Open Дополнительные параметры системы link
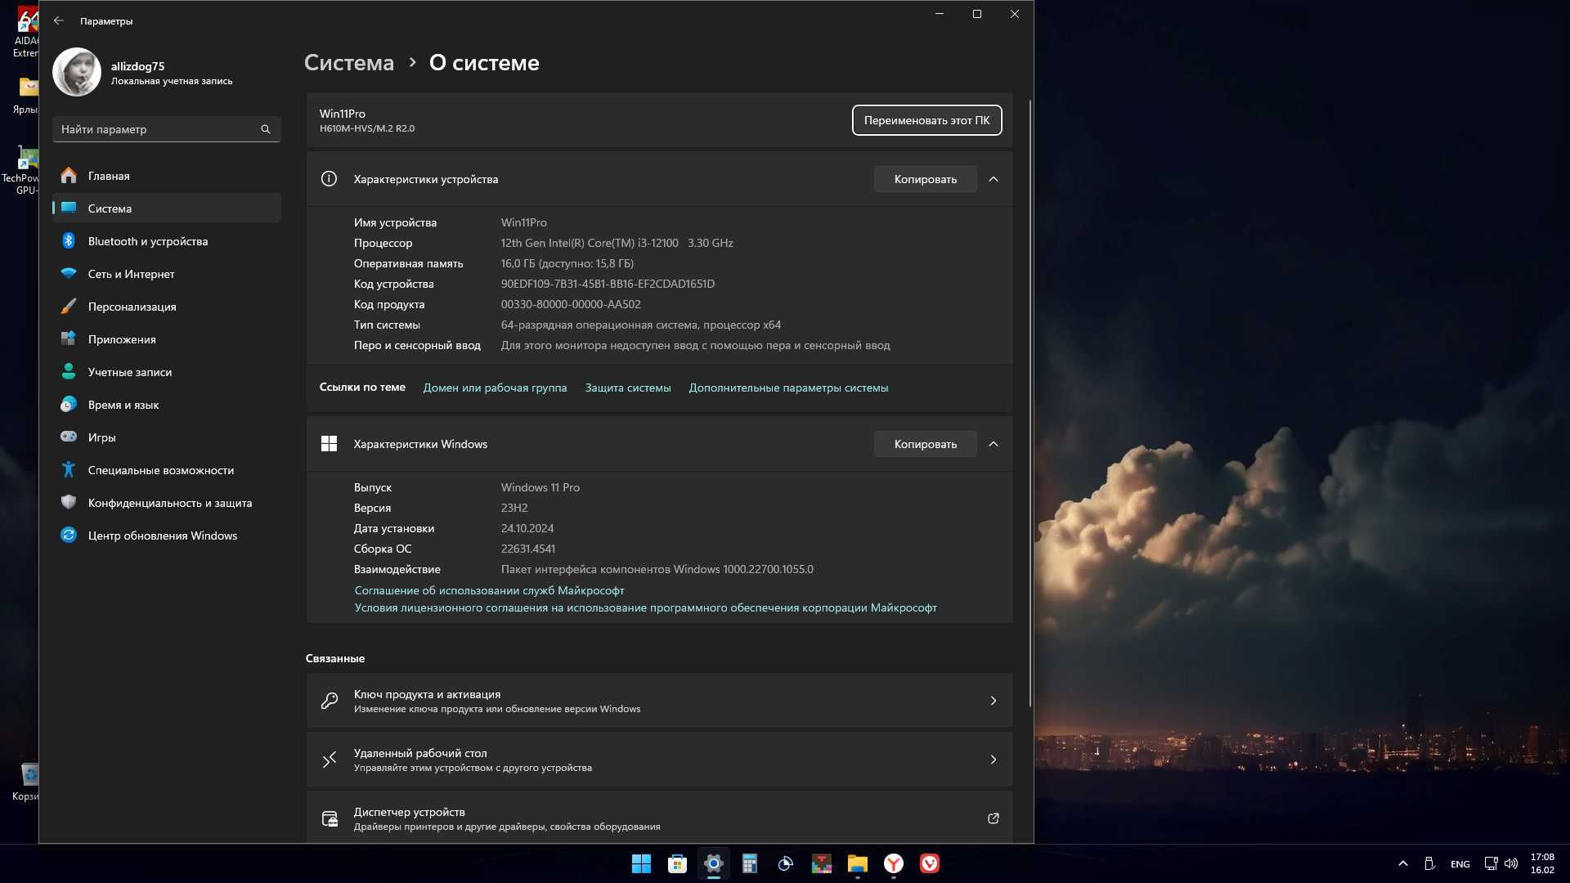Viewport: 1570px width, 883px height. point(788,388)
